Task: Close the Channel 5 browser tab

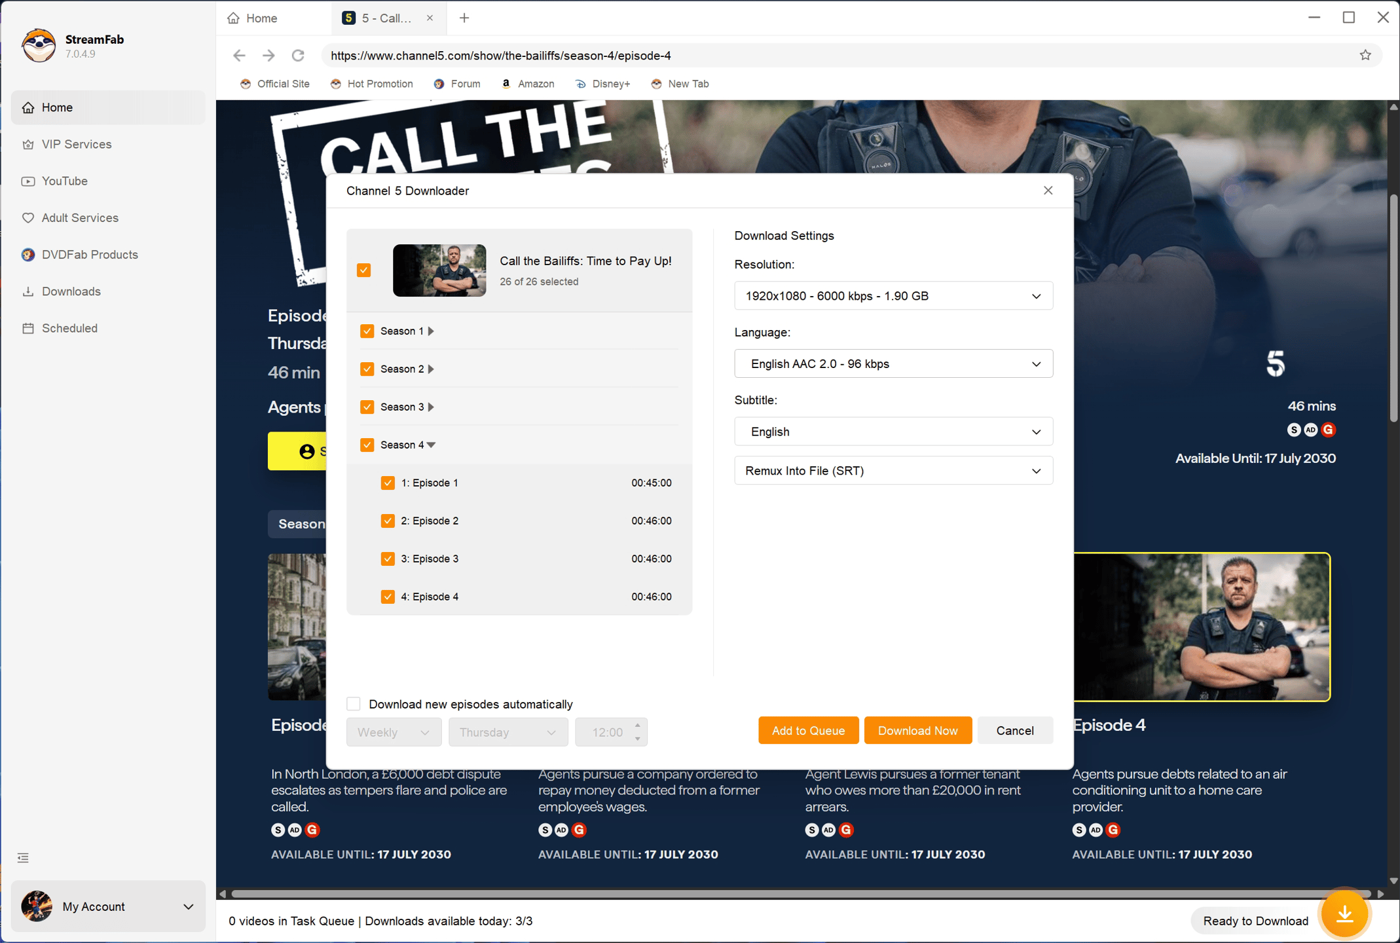Action: click(430, 18)
